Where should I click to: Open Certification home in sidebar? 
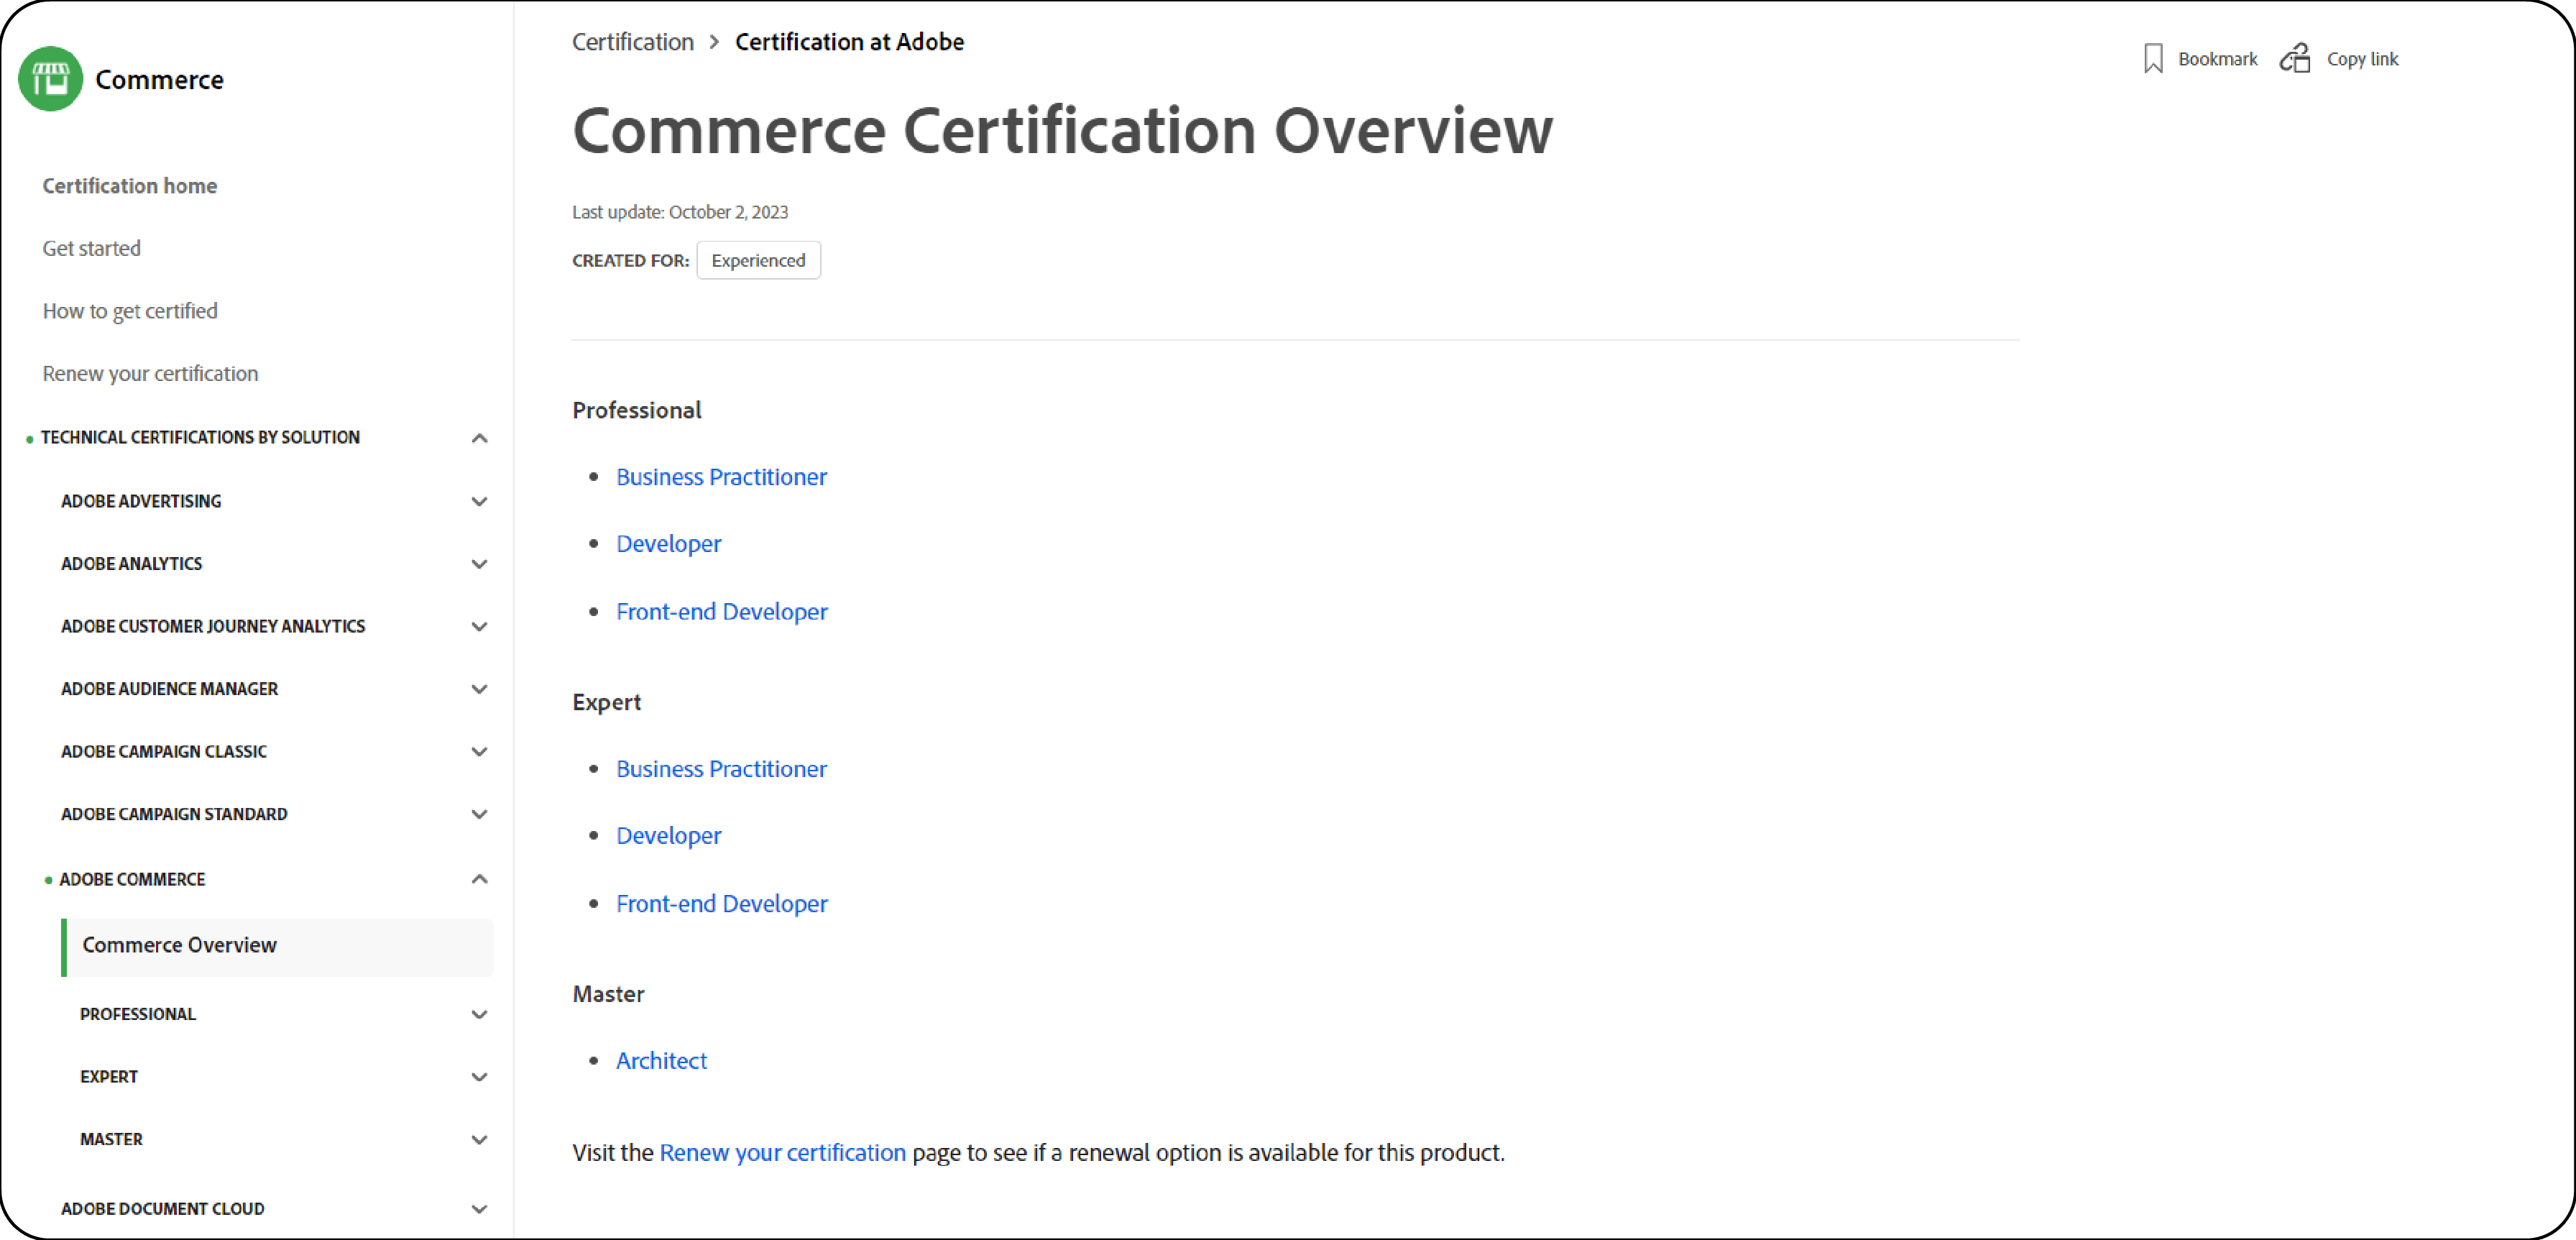pyautogui.click(x=130, y=186)
